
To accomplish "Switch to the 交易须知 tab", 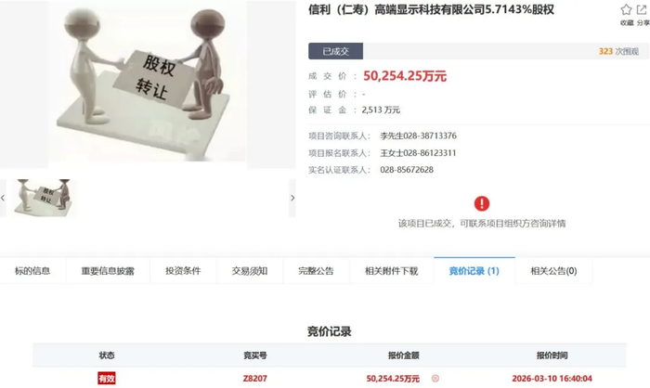I will click(250, 271).
